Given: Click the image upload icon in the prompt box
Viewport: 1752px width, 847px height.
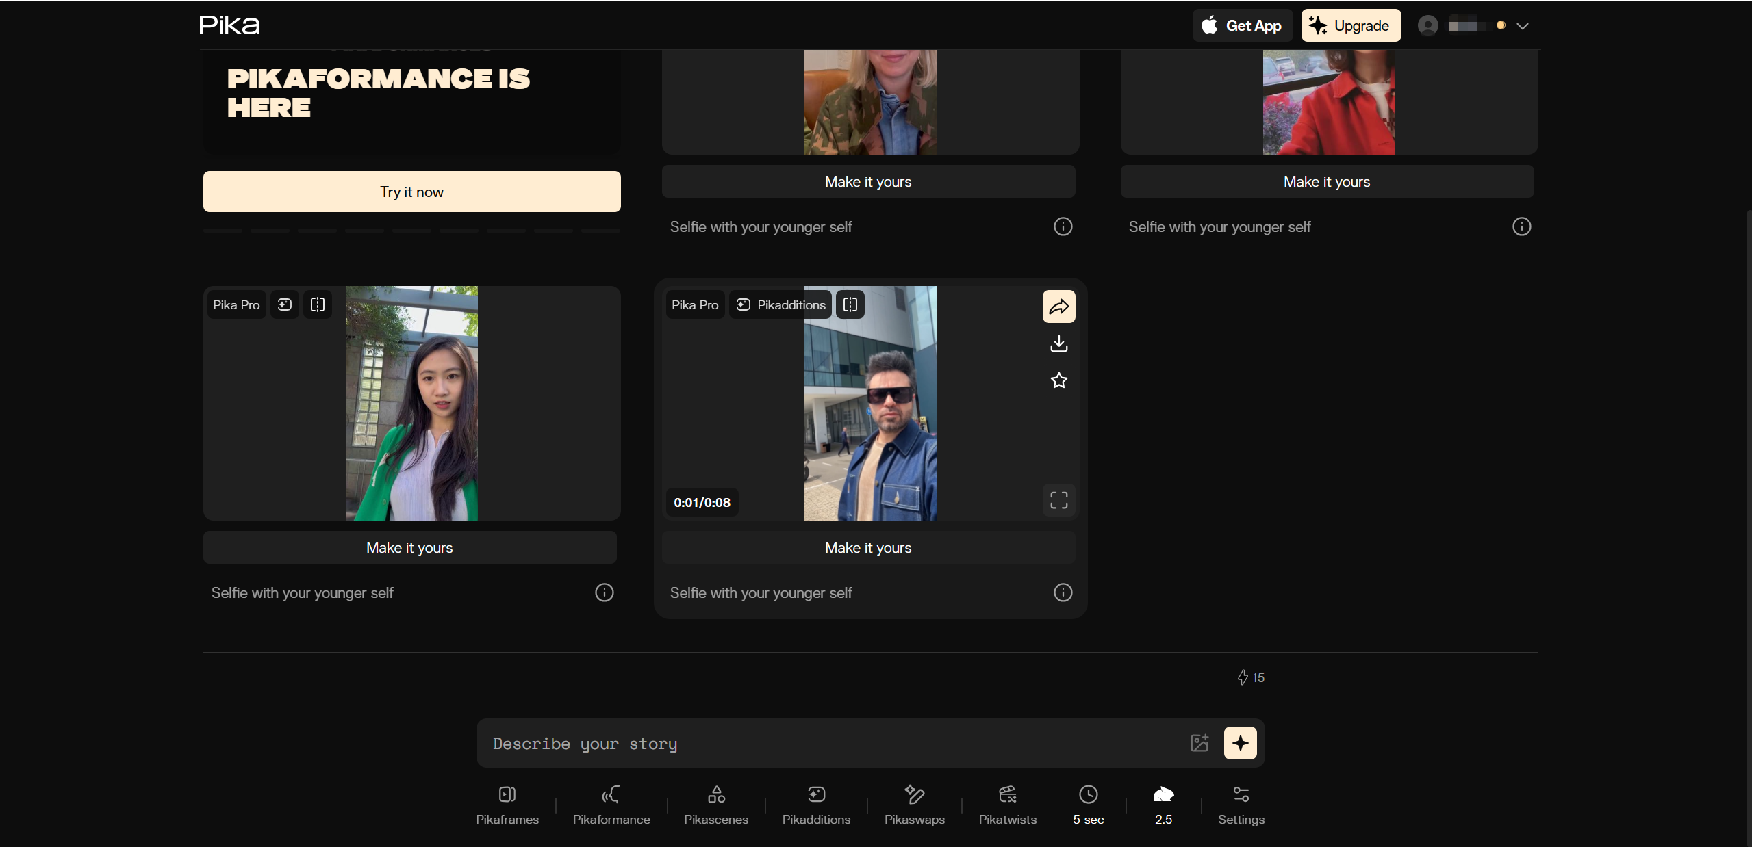Looking at the screenshot, I should coord(1199,743).
